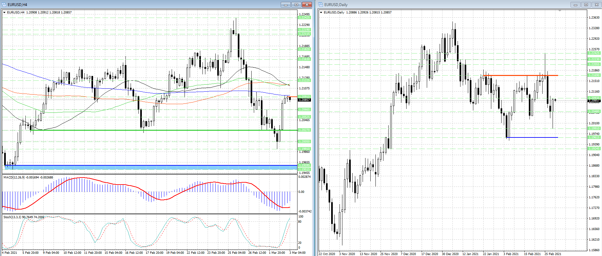Minimize the EURUSD,Daily chart window
This screenshot has width=602, height=256.
coord(575,4)
